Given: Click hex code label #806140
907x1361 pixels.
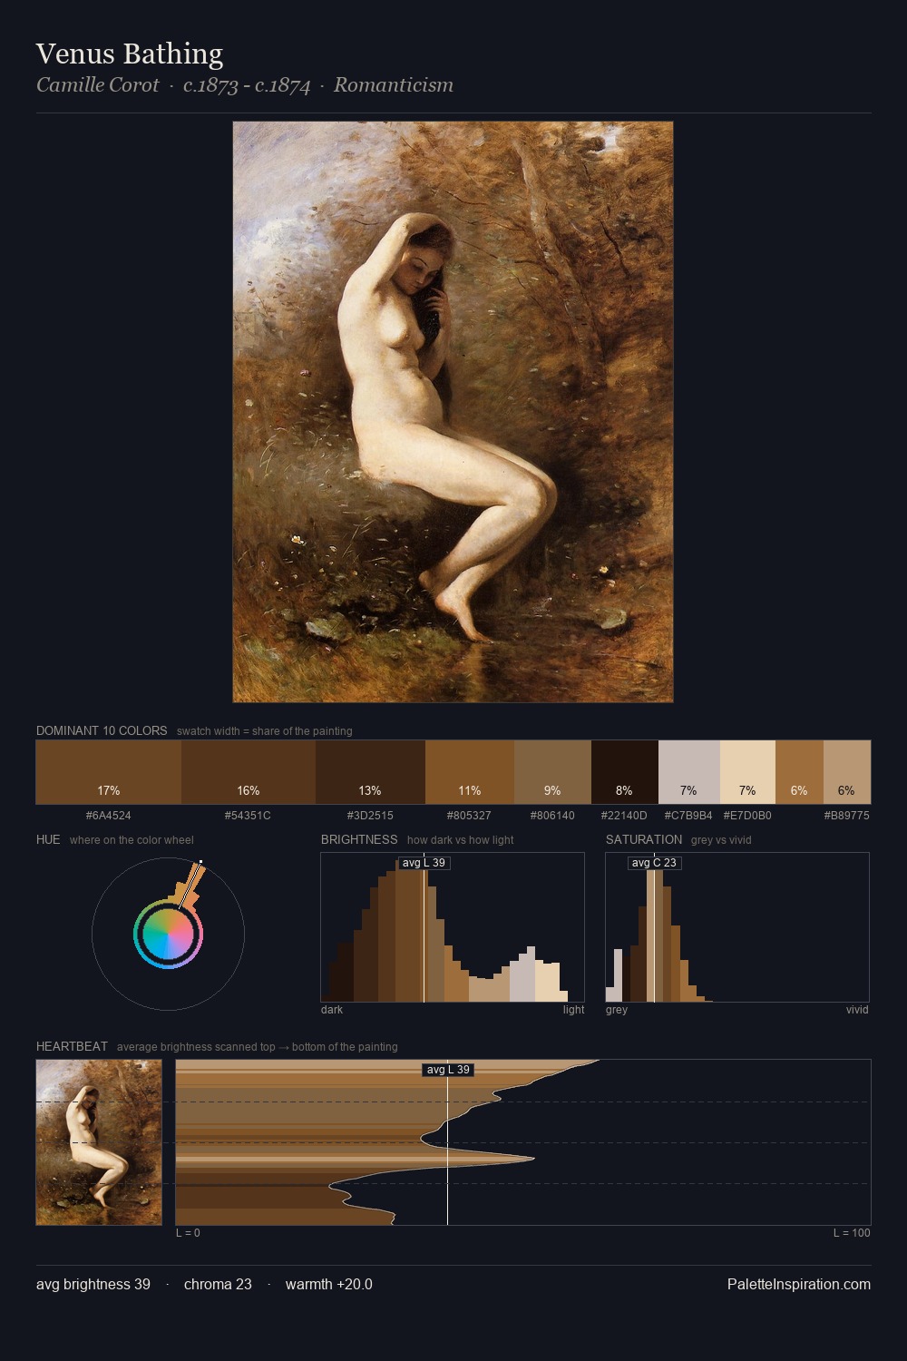Looking at the screenshot, I should (552, 816).
